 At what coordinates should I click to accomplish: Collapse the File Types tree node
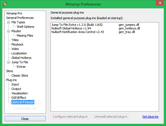8,22
